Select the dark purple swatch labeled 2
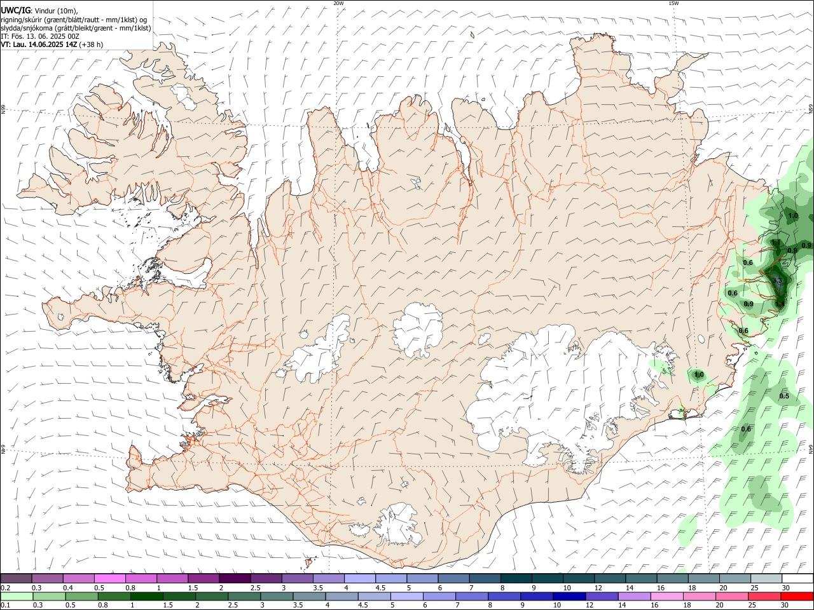Image resolution: width=814 pixels, height=610 pixels. tap(234, 579)
